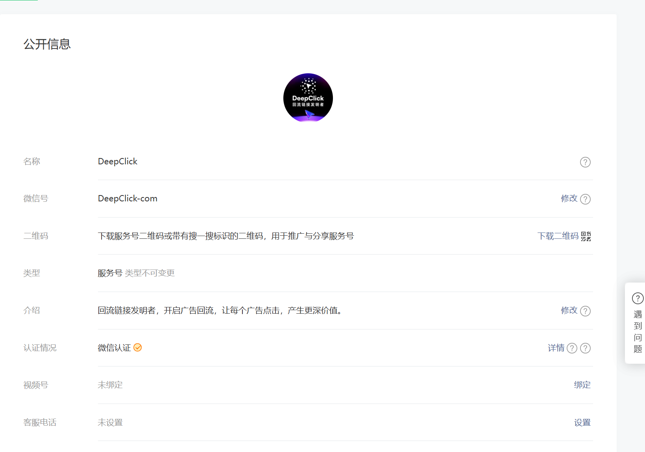Click the 二维码 field label
Viewport: 645px width, 452px height.
pos(36,236)
